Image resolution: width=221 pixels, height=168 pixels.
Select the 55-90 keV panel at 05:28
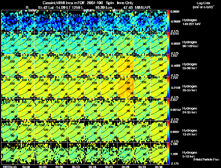coord(126,65)
